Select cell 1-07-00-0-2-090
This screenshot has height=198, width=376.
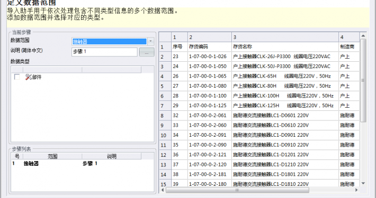(210, 145)
